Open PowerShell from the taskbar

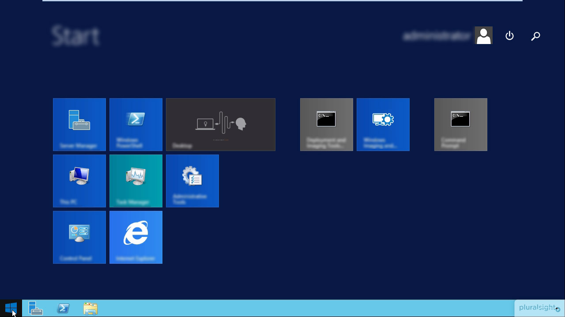coord(63,308)
